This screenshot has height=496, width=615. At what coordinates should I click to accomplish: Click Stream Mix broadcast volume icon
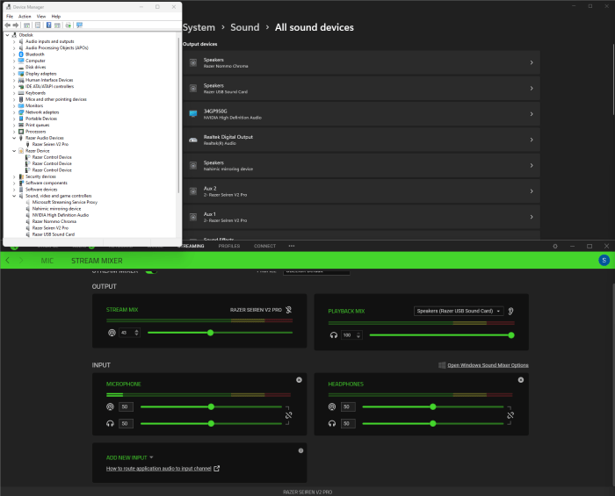[x=112, y=333]
